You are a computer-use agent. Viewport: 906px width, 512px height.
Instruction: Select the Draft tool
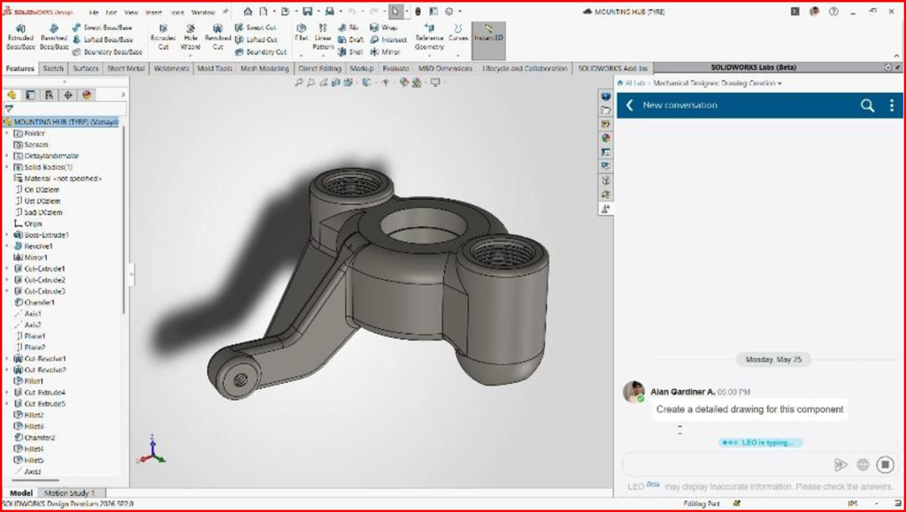[351, 39]
